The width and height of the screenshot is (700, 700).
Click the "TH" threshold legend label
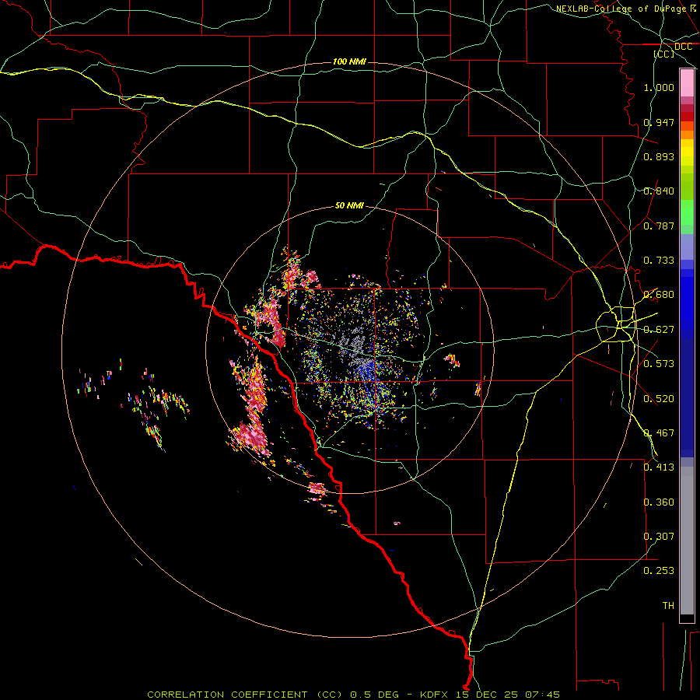668,606
